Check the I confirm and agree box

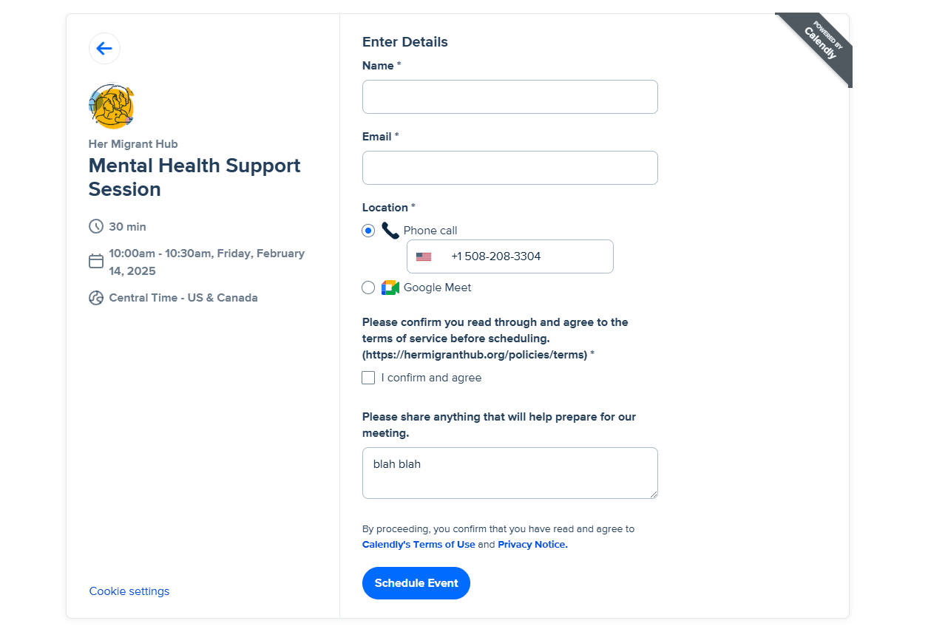click(368, 378)
